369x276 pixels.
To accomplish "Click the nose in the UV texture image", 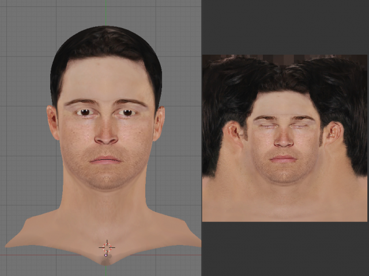I will [x=283, y=139].
